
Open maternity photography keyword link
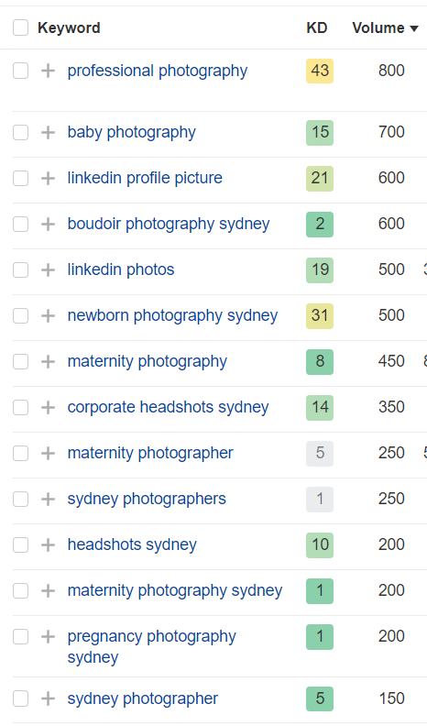tap(148, 361)
